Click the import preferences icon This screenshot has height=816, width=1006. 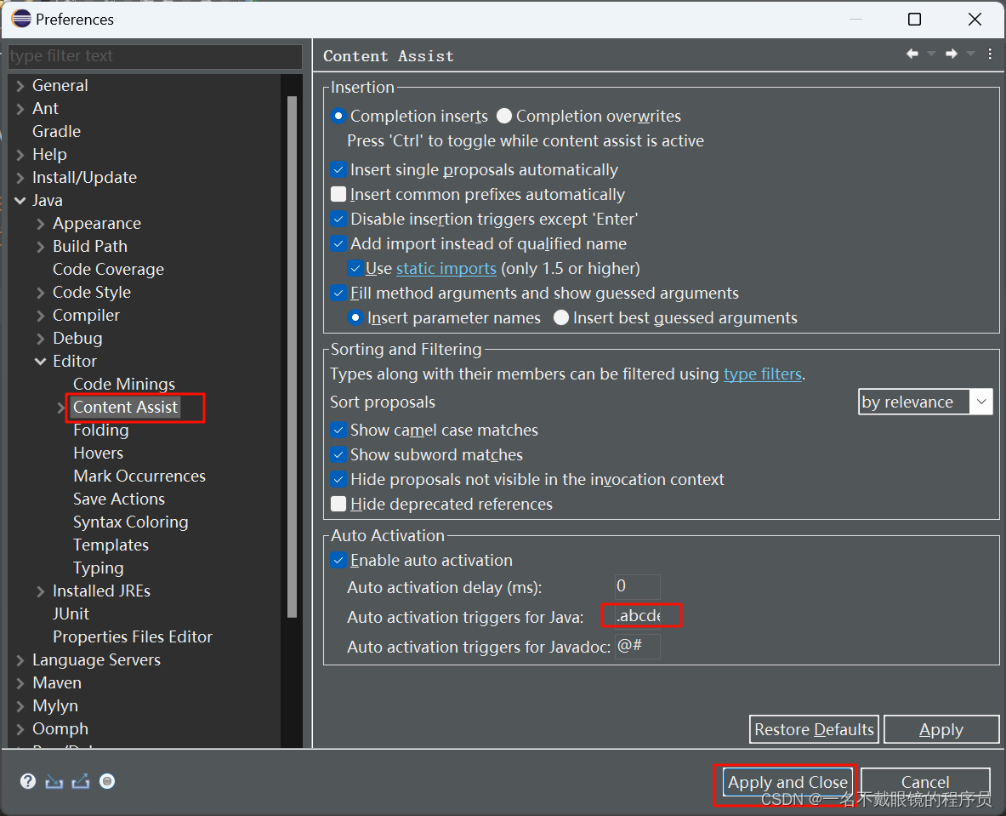coord(54,781)
